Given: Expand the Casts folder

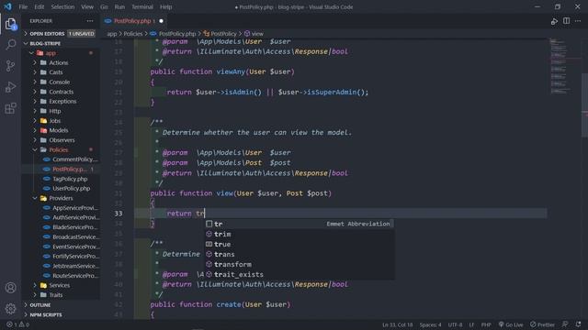Looking at the screenshot, I should click(60, 72).
